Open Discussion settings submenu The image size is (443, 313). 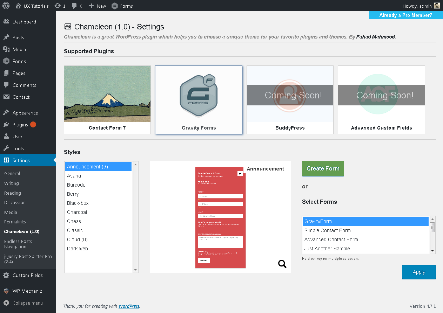tap(15, 202)
